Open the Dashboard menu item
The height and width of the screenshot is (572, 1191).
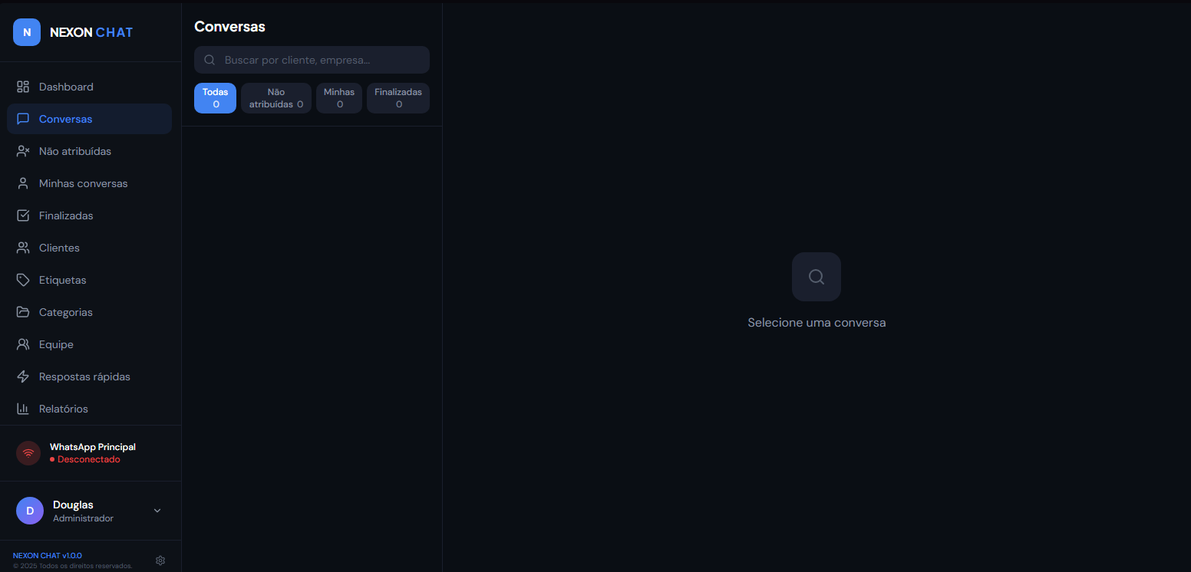tap(89, 87)
